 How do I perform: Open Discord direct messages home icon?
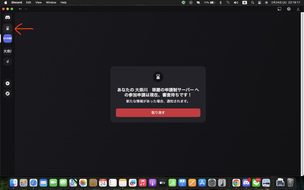(8, 18)
